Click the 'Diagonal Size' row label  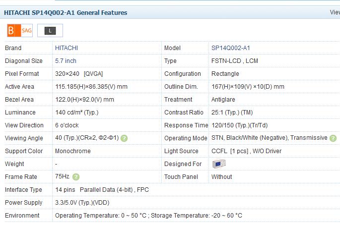24,61
